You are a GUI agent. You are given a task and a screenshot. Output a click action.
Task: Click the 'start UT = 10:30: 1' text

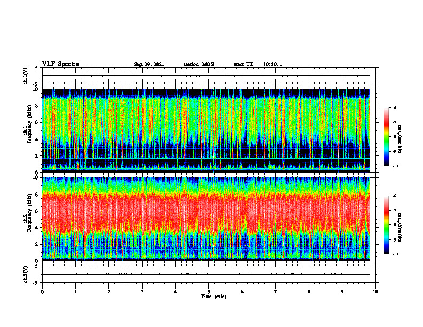pos(258,64)
